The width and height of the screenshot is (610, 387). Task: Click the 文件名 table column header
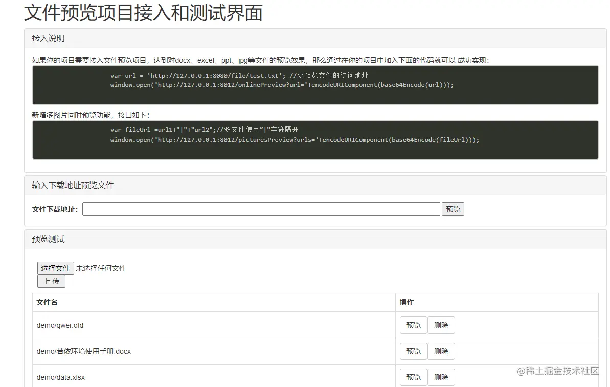[47, 302]
